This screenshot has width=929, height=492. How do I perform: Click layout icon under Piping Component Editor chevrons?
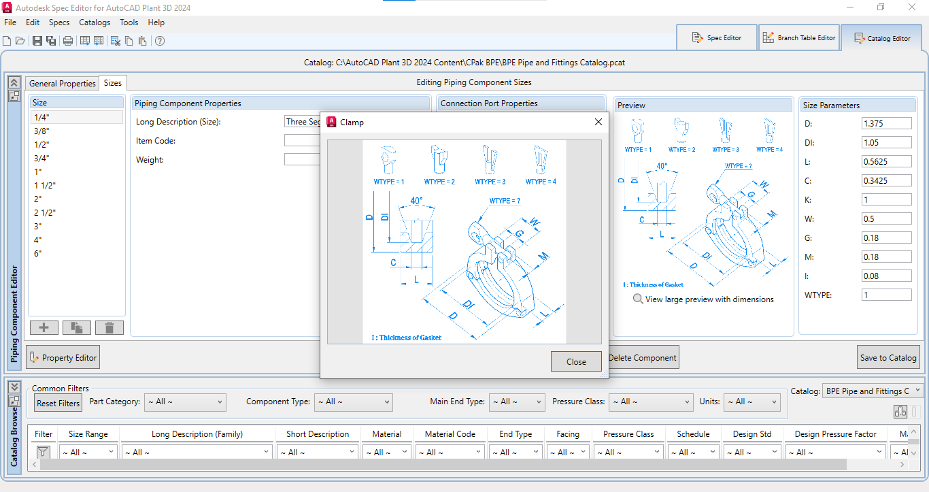14,96
